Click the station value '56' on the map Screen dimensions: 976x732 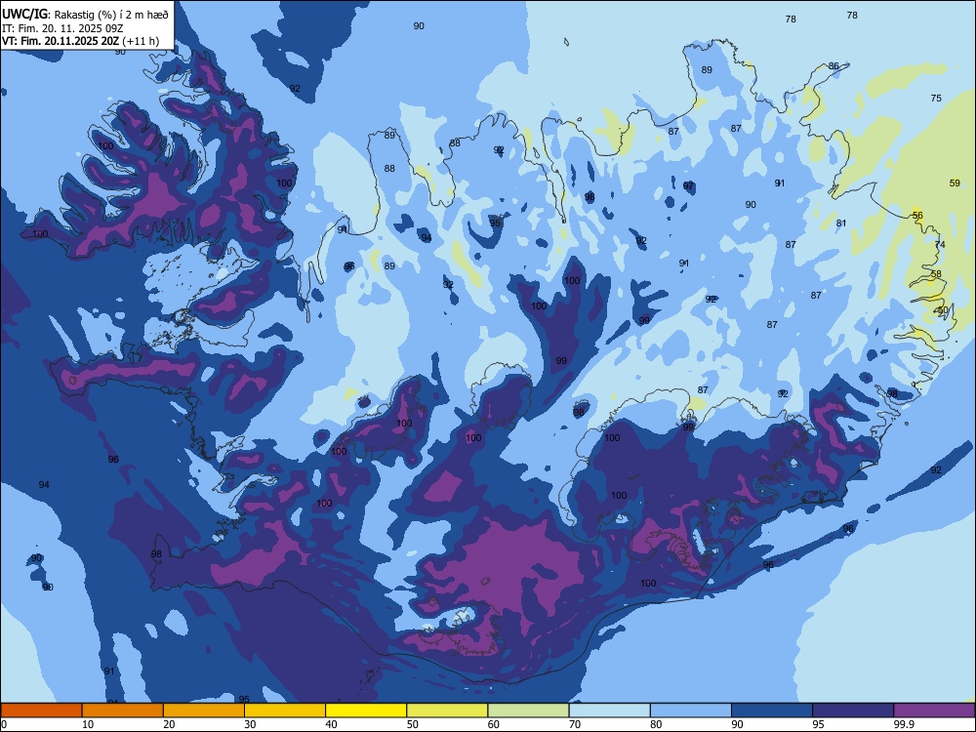pos(917,216)
